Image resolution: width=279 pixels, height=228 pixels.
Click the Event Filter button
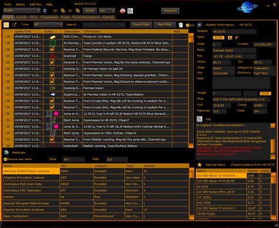[141, 25]
